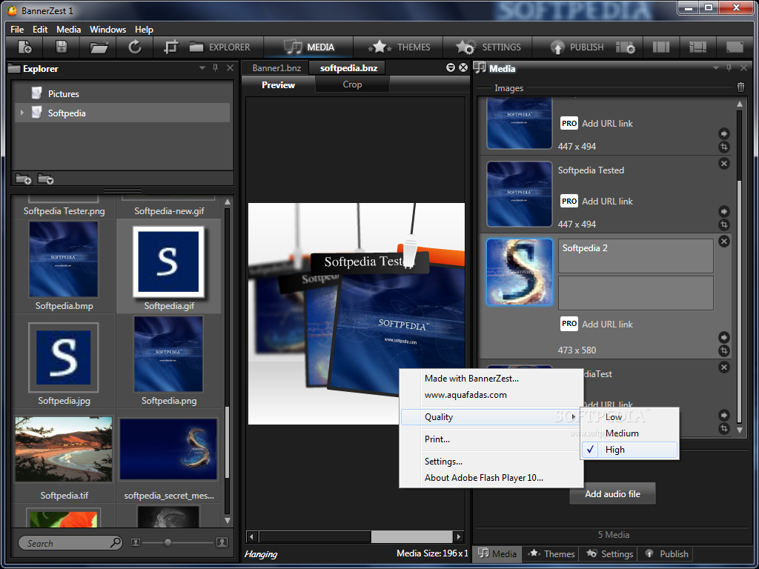The image size is (759, 569).
Task: Click the Add audio file button
Action: [612, 493]
